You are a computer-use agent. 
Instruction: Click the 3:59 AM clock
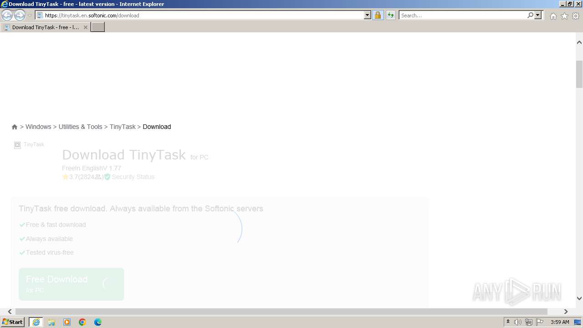point(560,322)
